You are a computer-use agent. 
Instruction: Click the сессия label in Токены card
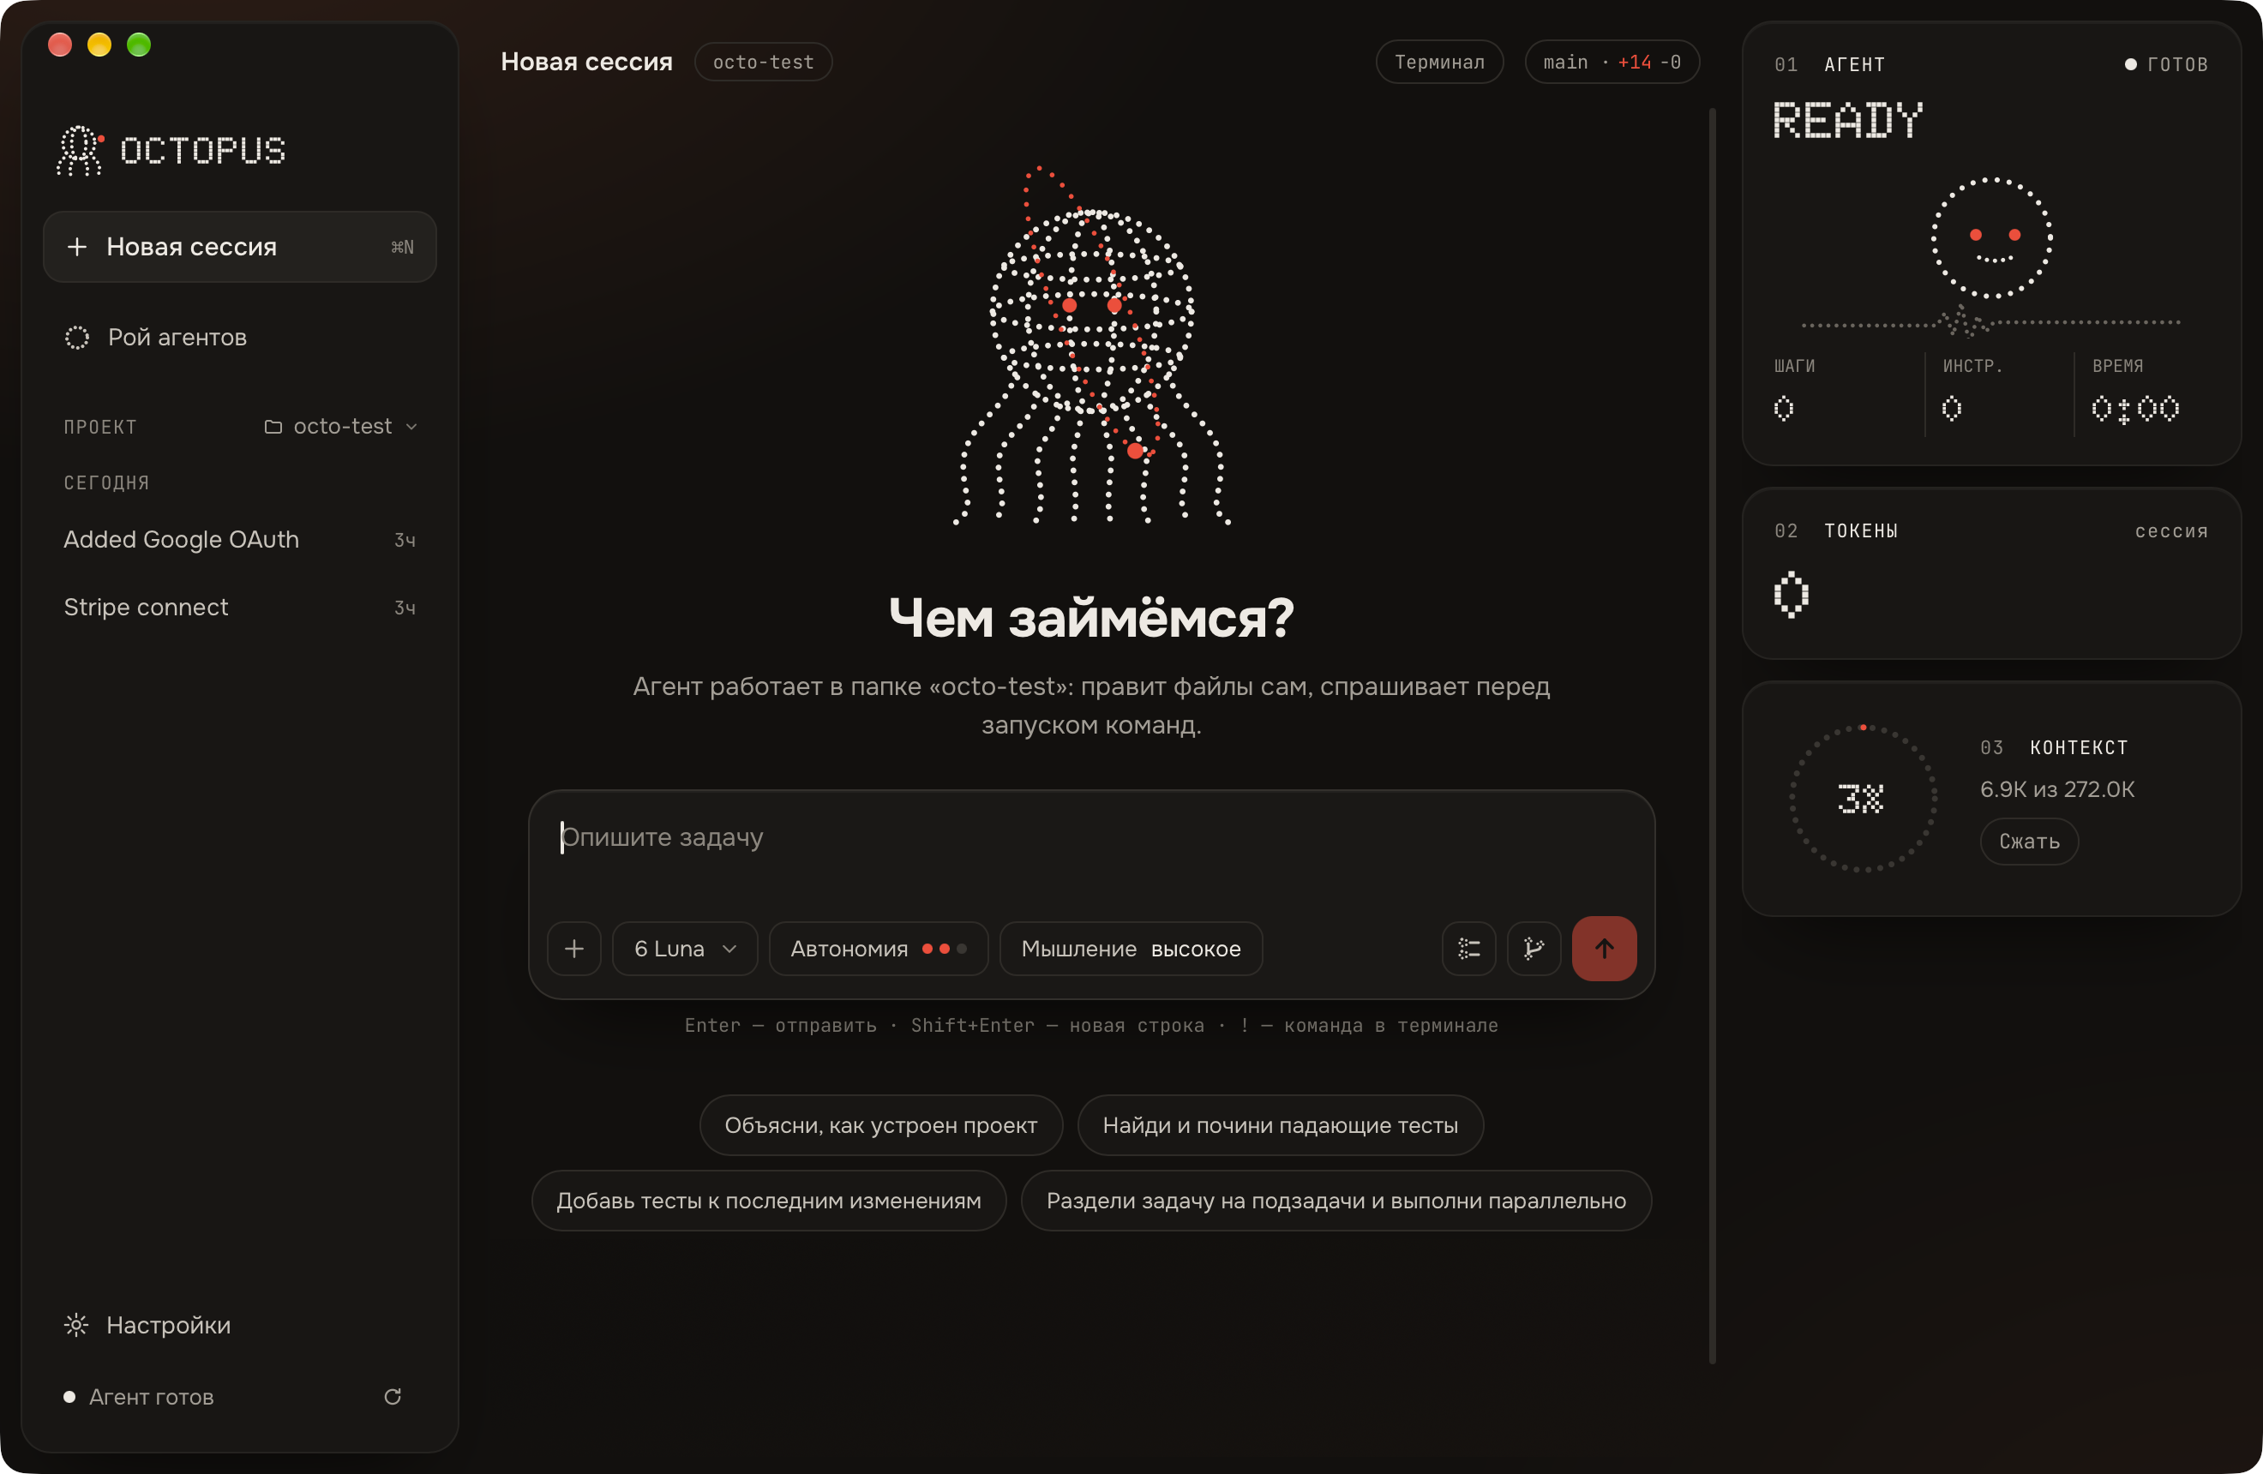coord(2170,531)
